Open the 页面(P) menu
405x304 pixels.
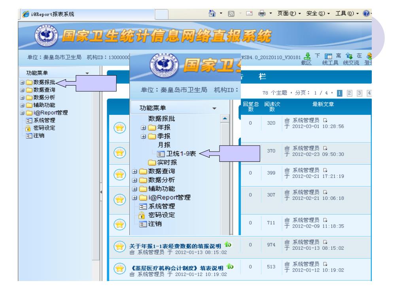[289, 13]
